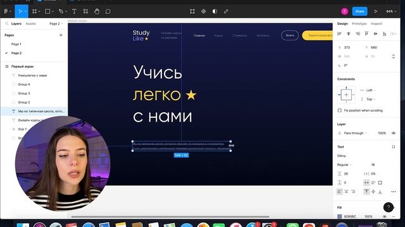Align selection horizontal centers
The width and height of the screenshot is (405, 227).
coord(349,33)
